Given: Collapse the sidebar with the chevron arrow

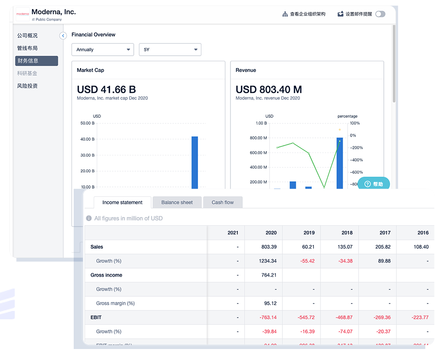Looking at the screenshot, I should point(63,36).
